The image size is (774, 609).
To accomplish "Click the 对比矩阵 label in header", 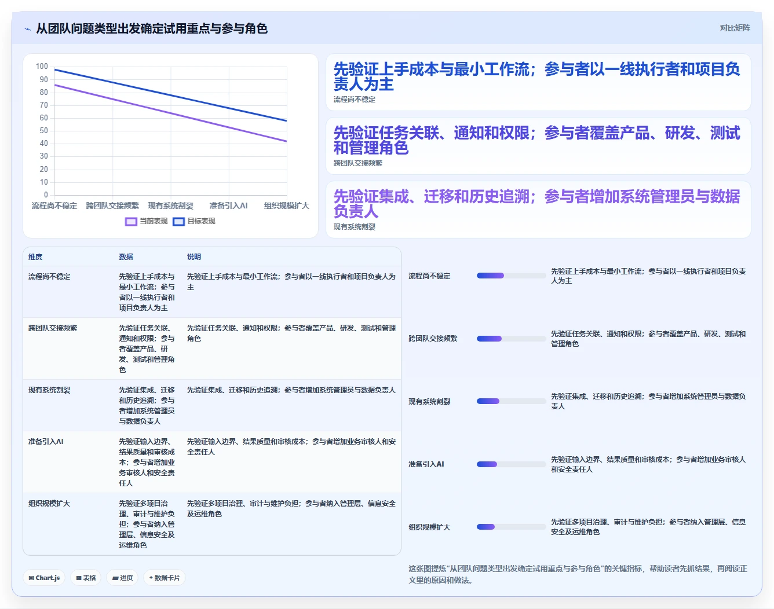I will pos(735,28).
